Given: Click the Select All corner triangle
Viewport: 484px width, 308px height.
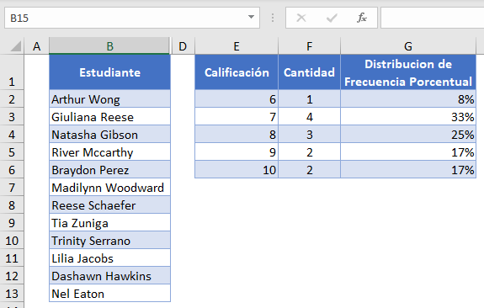Looking at the screenshot, I should (15, 46).
